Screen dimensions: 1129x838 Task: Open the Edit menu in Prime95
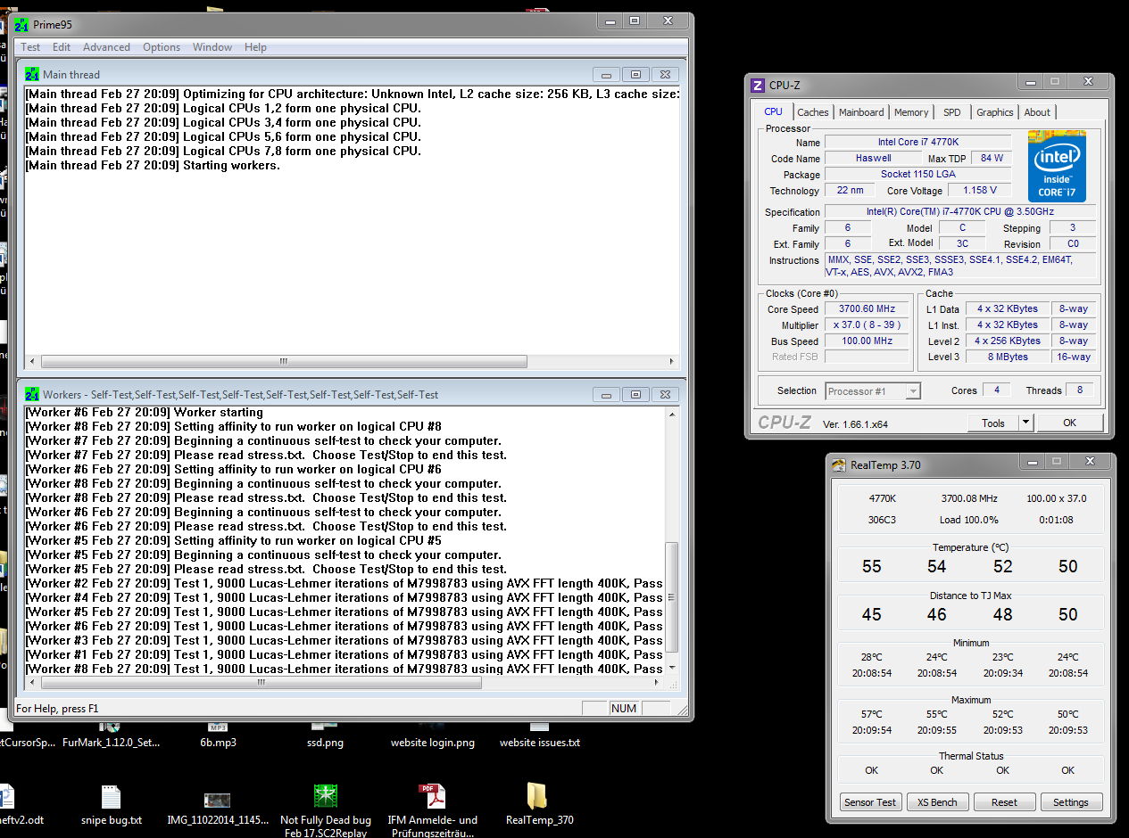(61, 47)
